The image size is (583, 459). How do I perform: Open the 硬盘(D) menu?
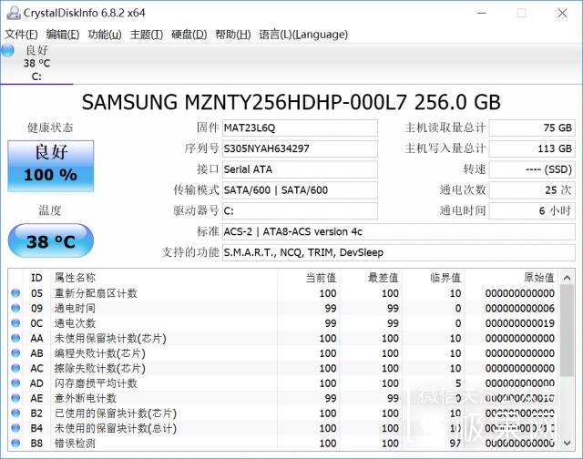[x=189, y=35]
